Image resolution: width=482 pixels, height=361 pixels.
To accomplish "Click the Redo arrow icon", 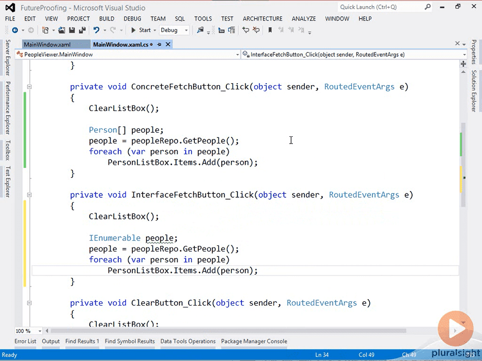I will pyautogui.click(x=113, y=30).
